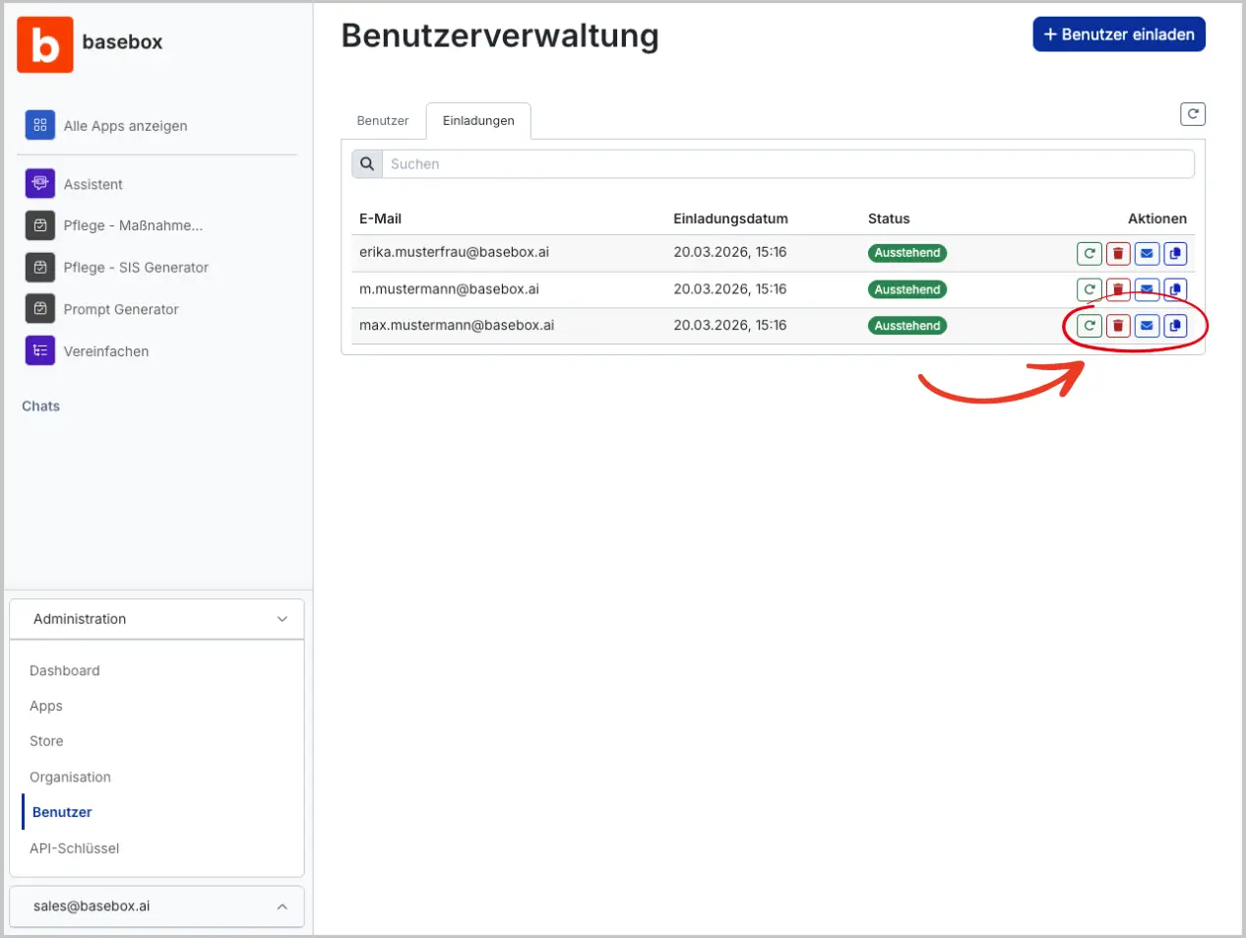Viewport: 1246px width, 938px height.
Task: Copy the invitation link for erika.musterfrau@basebox.ai
Action: [1175, 253]
